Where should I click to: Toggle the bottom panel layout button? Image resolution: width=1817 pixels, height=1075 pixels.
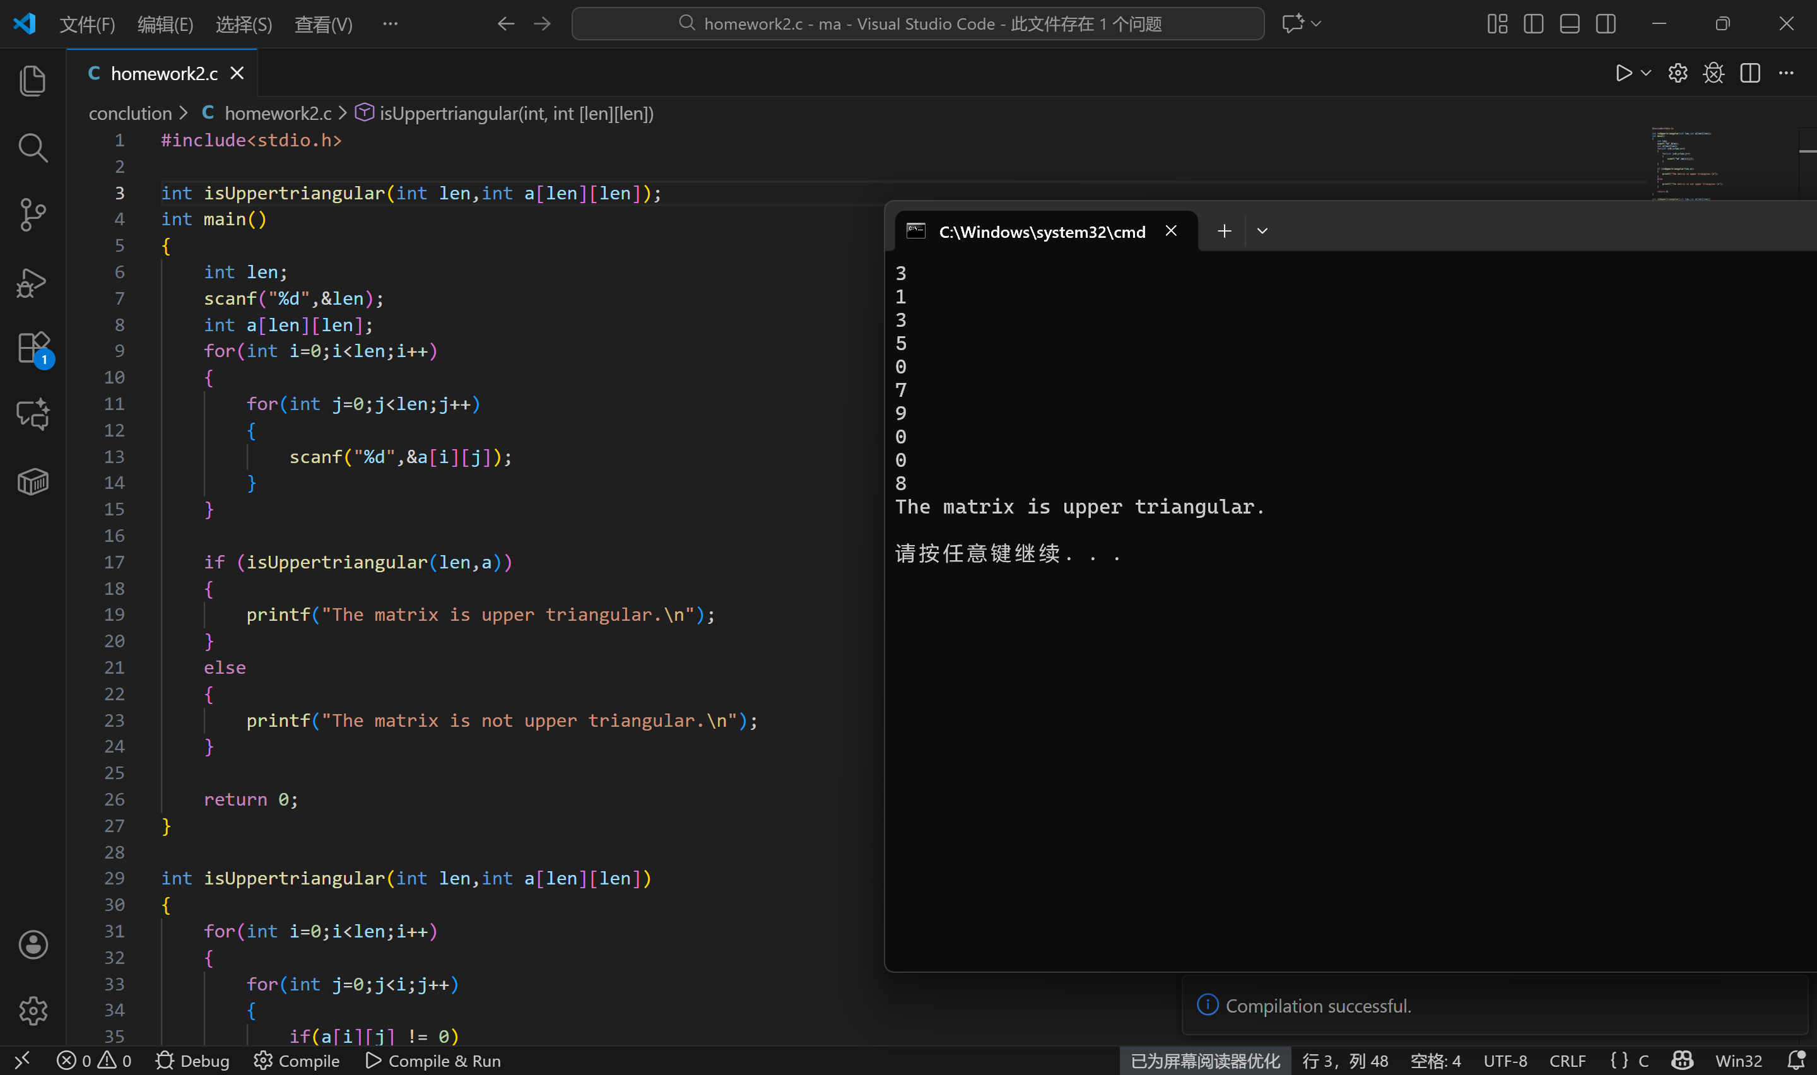[x=1569, y=24]
